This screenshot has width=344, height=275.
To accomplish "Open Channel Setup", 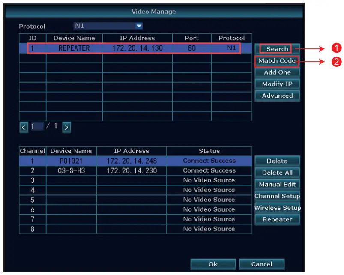I will coord(277,196).
